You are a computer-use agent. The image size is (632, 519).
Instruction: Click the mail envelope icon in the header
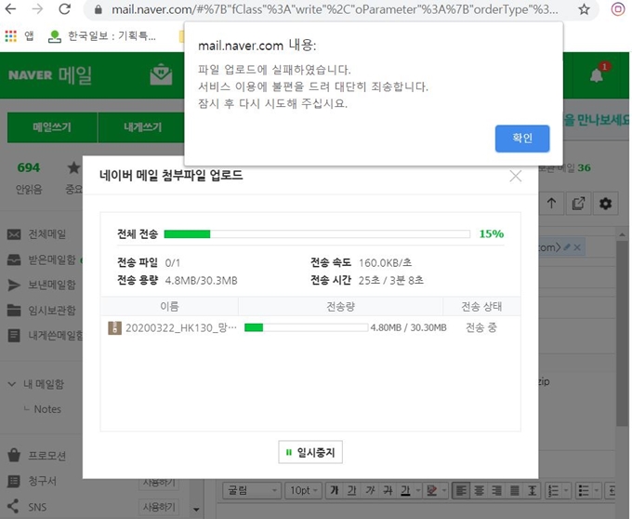click(x=161, y=74)
